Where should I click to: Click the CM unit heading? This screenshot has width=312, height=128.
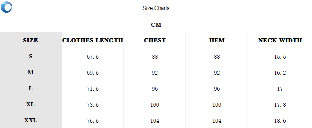pyautogui.click(x=156, y=25)
